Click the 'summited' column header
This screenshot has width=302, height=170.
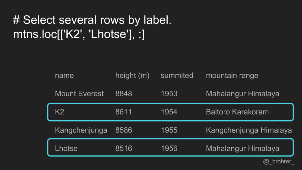(x=177, y=75)
